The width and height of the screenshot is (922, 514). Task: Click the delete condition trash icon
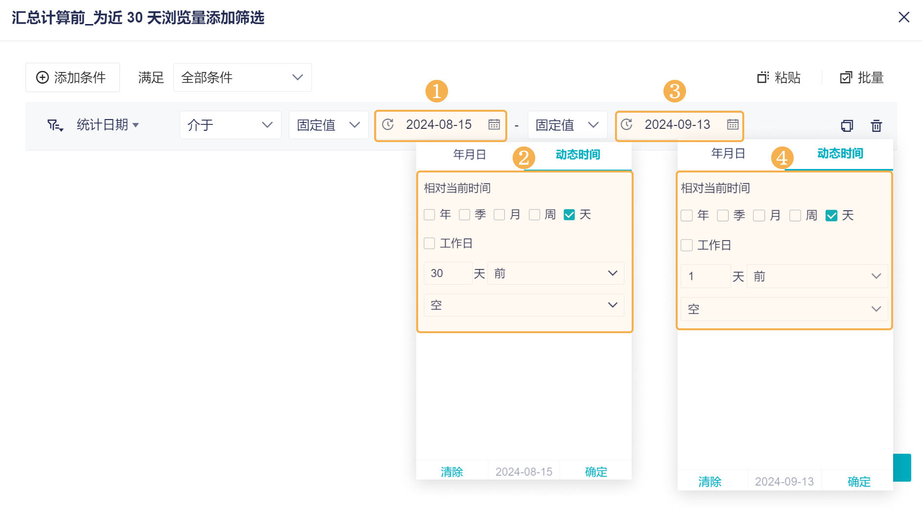click(876, 126)
